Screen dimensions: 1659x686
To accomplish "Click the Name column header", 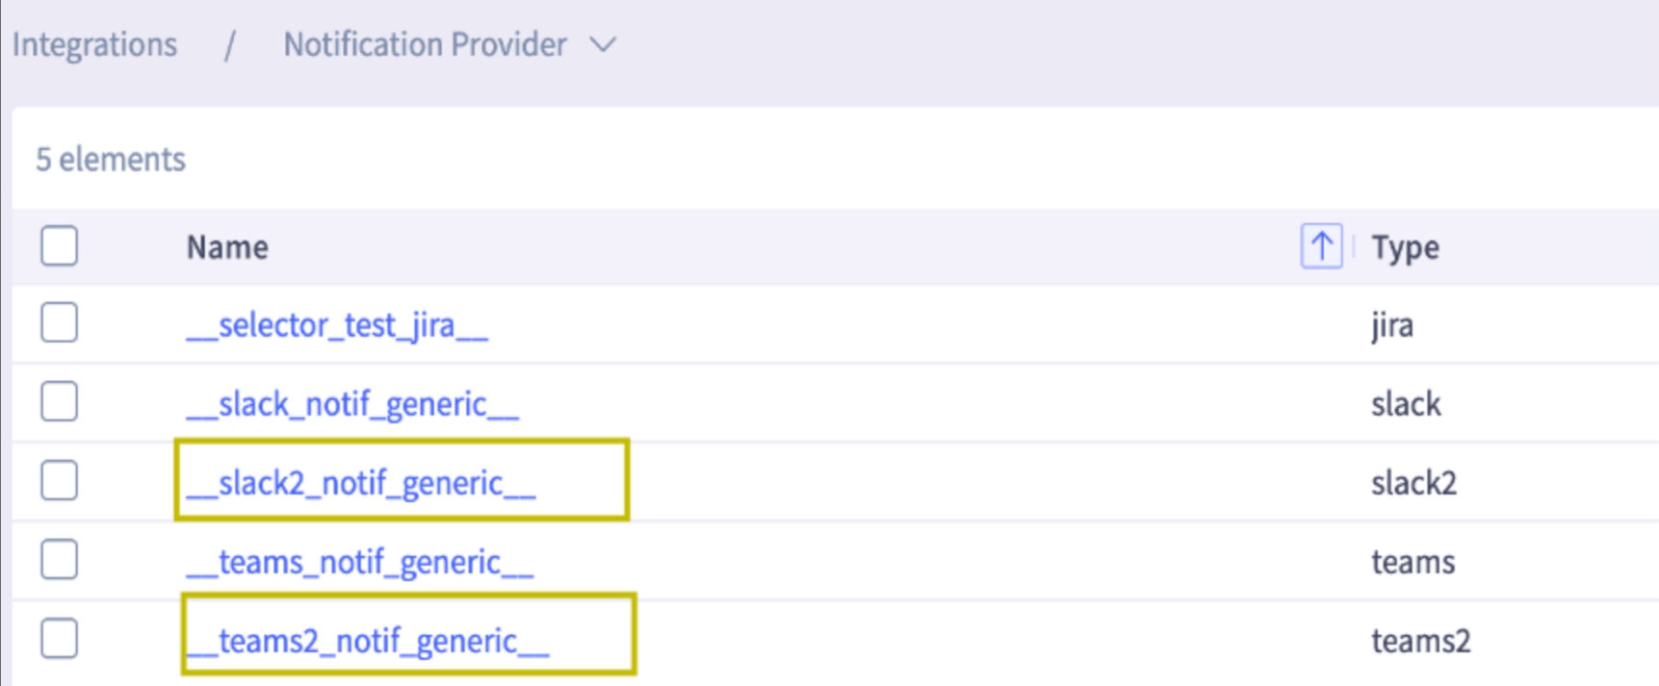I will pyautogui.click(x=226, y=246).
